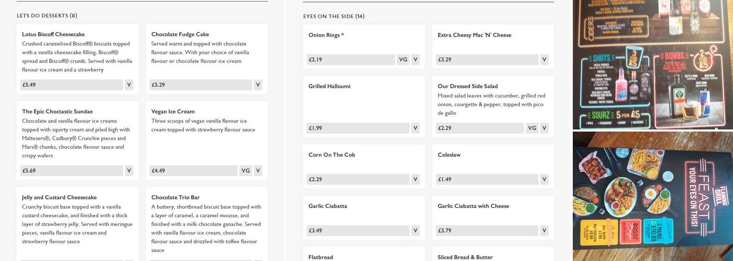Click V badge on Vegan Ice Cream
The width and height of the screenshot is (733, 261).
pyautogui.click(x=258, y=171)
